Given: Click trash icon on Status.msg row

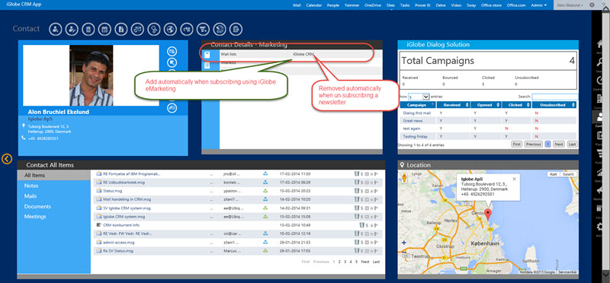Looking at the screenshot, I should [x=356, y=191].
